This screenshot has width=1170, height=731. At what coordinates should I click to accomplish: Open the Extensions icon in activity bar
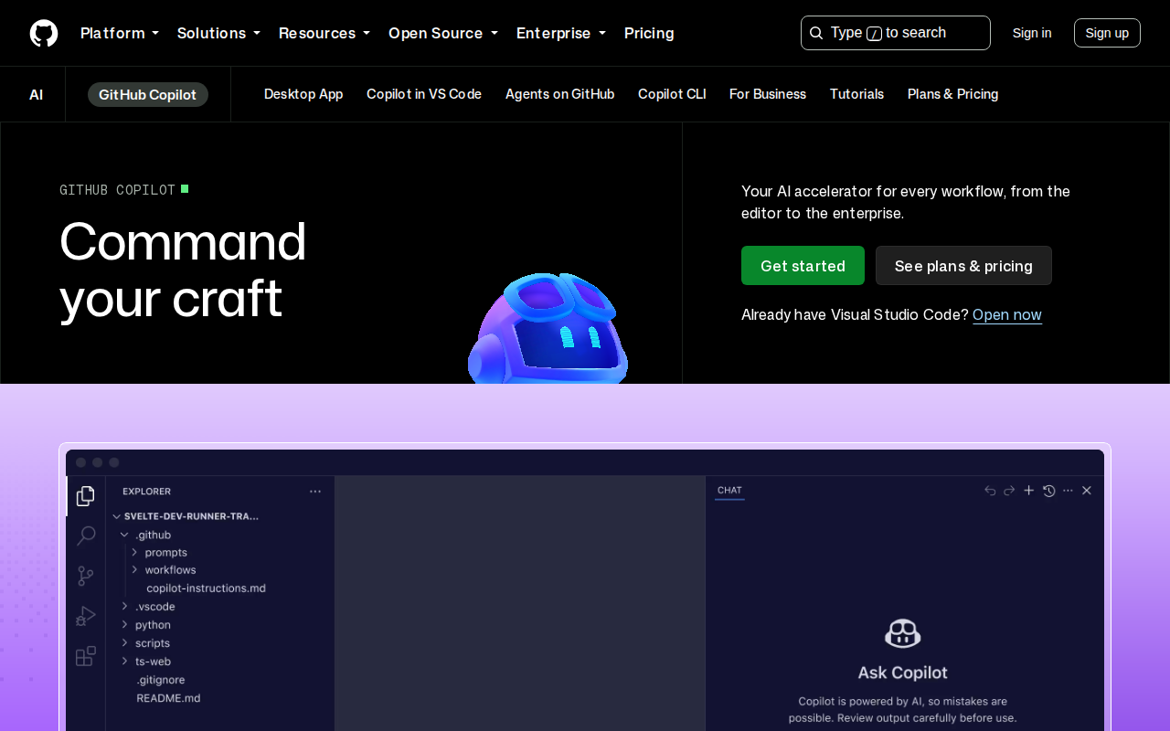point(86,656)
